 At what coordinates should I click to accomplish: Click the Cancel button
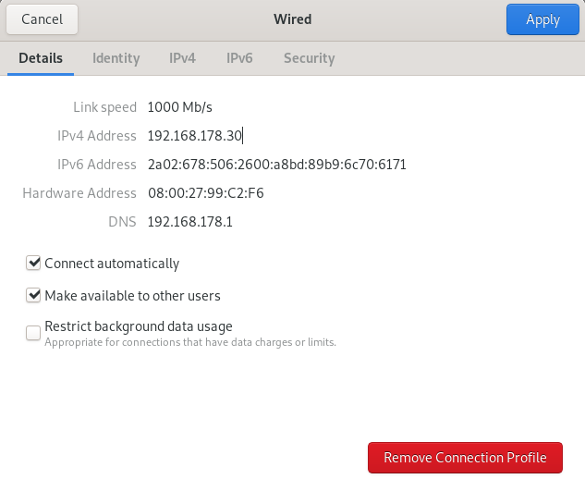[42, 19]
